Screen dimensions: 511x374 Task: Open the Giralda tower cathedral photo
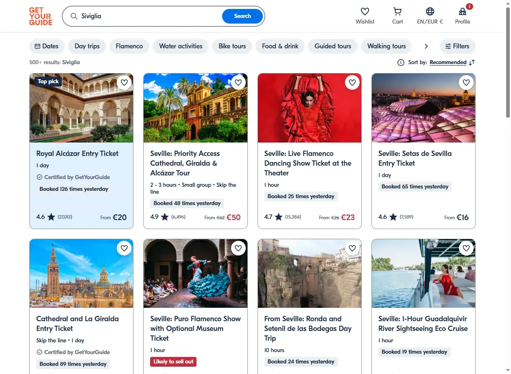81,273
